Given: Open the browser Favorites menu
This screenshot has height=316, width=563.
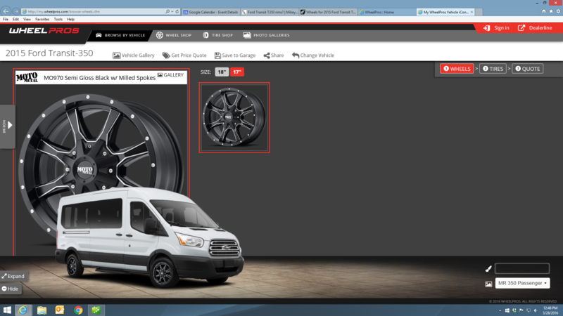Looking at the screenshot, I should (42, 20).
